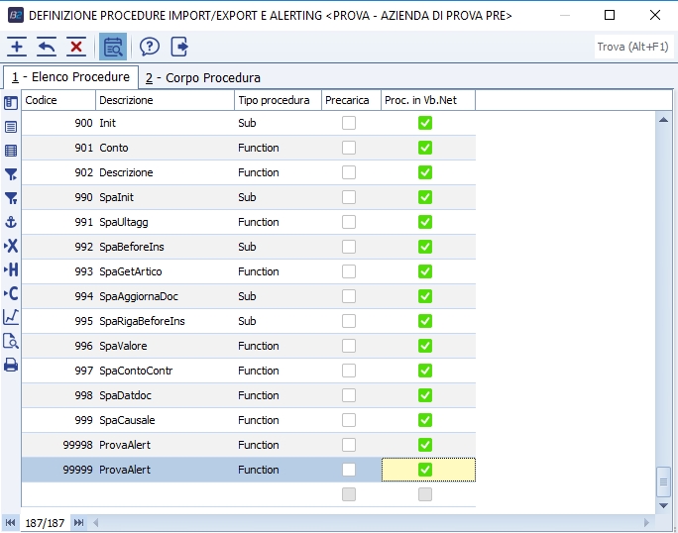Click the second sidebar filter funnel icon
This screenshot has height=533, width=678.
tap(11, 198)
